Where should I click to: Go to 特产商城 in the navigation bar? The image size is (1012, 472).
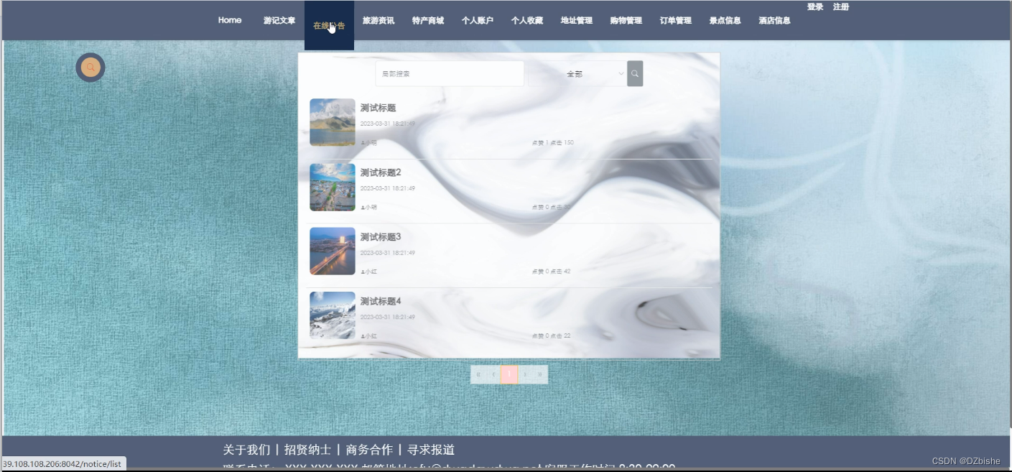pos(428,21)
